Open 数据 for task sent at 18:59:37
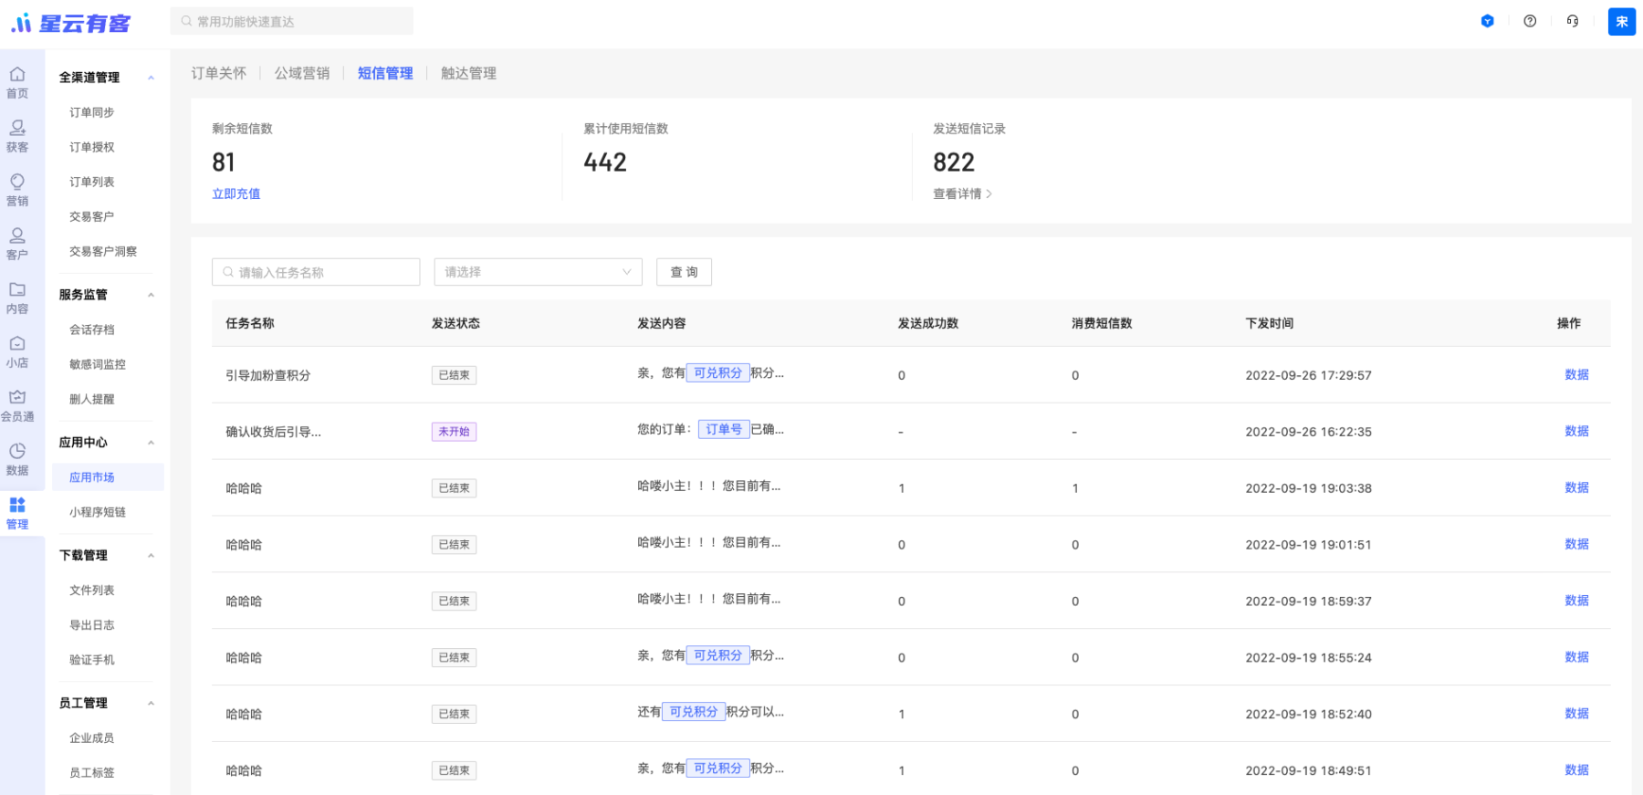Viewport: 1643px width, 795px height. tap(1576, 601)
